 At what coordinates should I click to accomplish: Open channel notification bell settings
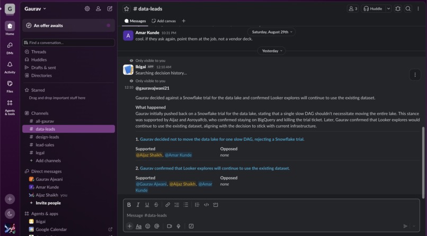(x=398, y=8)
